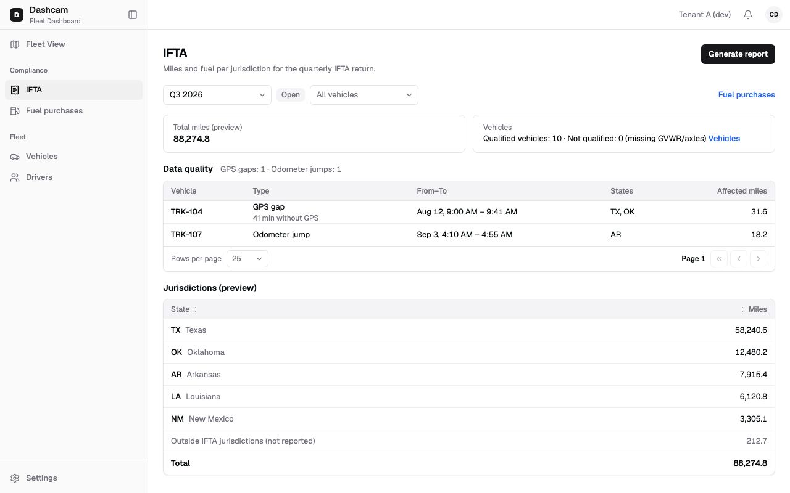The image size is (790, 493).
Task: Open the Fleet View menu item
Action: tap(74, 44)
